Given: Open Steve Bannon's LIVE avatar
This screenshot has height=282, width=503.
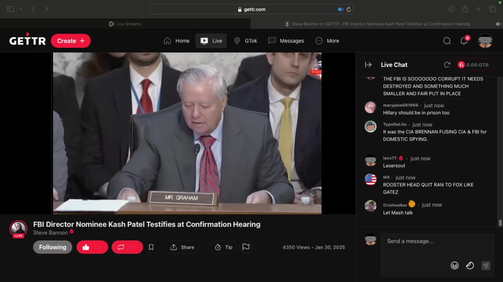Looking at the screenshot, I should coord(18,229).
